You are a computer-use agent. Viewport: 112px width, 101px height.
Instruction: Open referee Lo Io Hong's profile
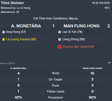coord(24,8)
